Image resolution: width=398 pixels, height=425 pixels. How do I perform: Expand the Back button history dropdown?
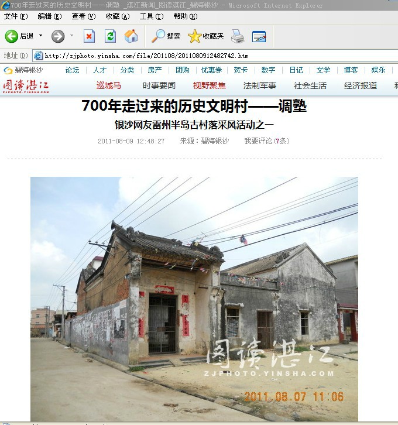pos(41,36)
